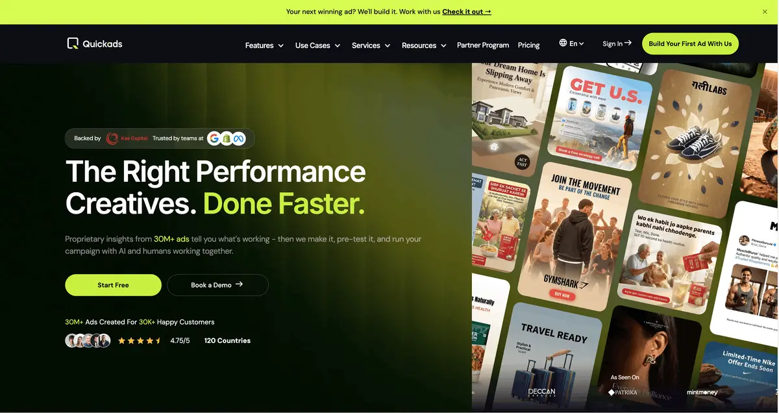The height and width of the screenshot is (413, 779).
Task: Click the "120 Countries" text
Action: click(227, 341)
